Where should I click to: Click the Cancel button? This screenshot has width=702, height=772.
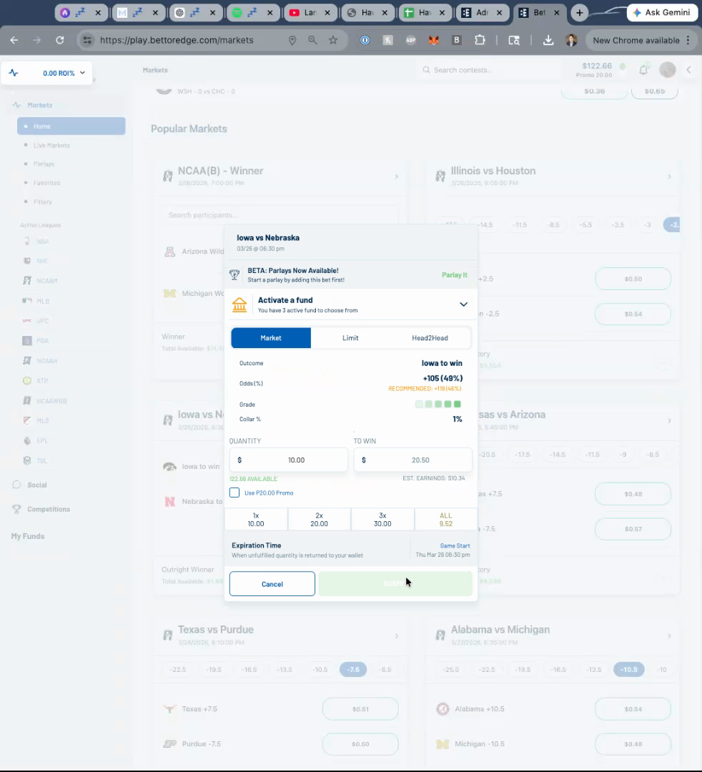[x=272, y=584]
